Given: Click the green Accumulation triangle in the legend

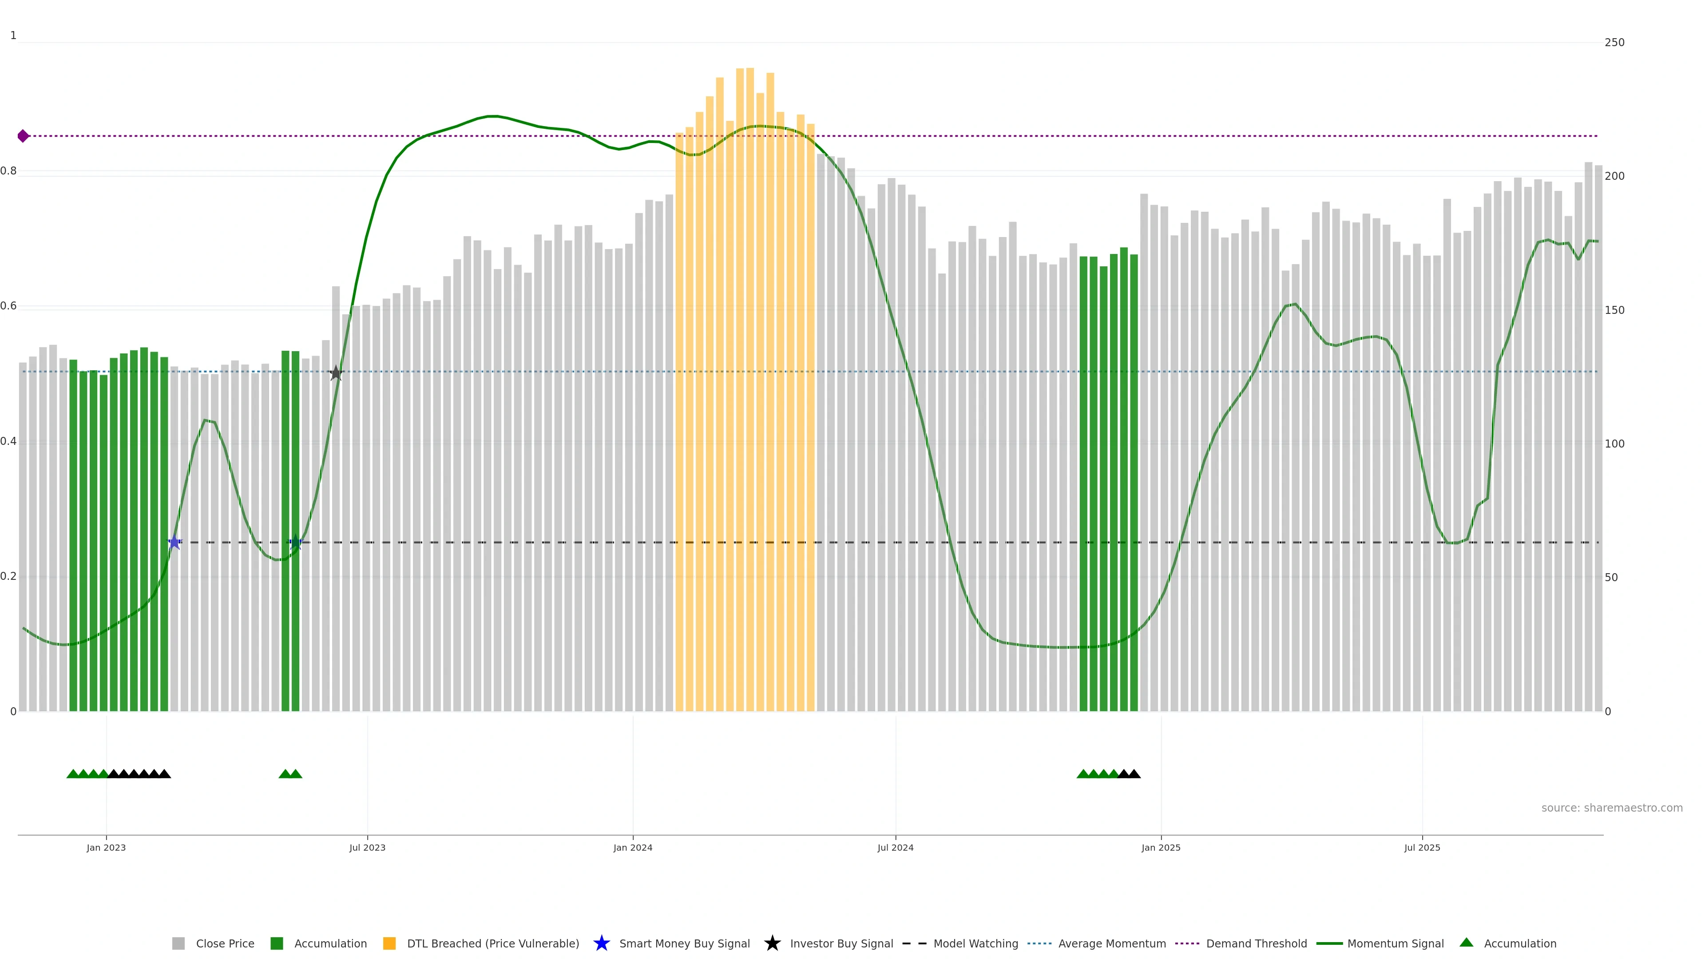Looking at the screenshot, I should tap(1466, 943).
